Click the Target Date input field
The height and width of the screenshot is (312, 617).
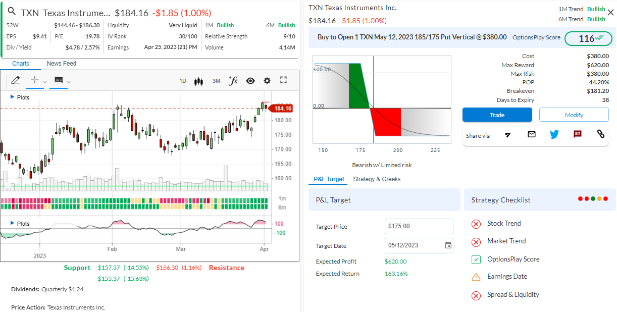pos(419,245)
